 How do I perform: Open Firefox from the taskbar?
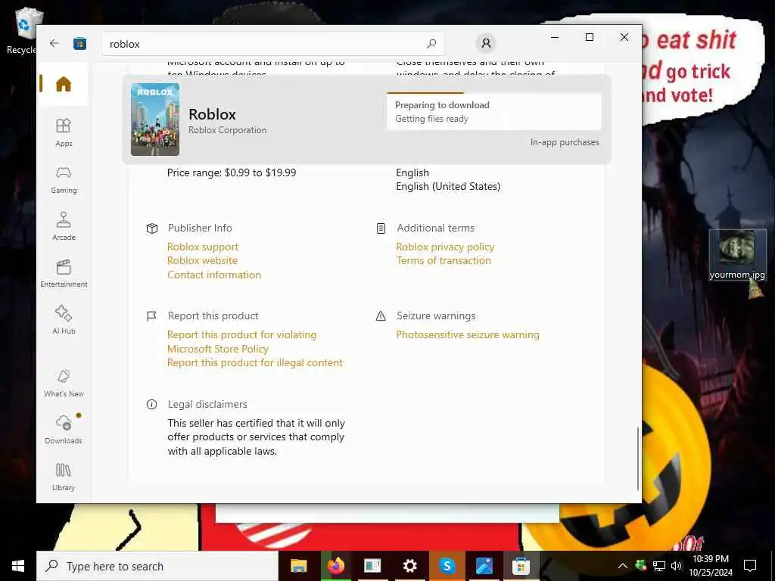tap(335, 566)
